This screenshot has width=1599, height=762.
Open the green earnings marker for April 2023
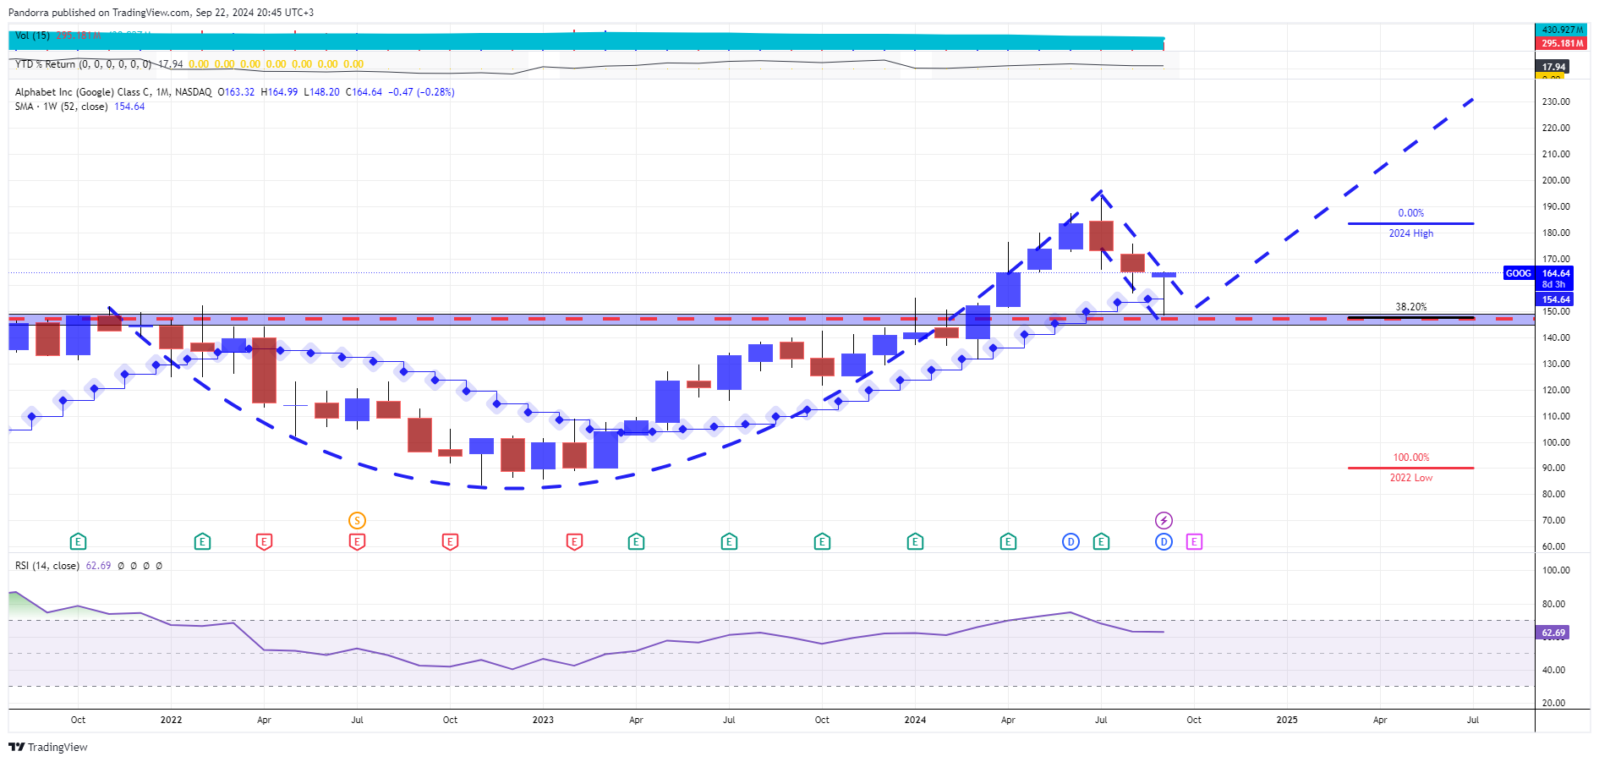coord(636,541)
